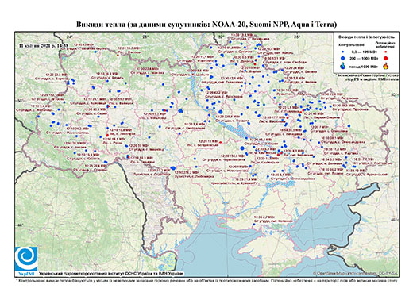Click the legend heading 'Викиди тепла і їх потужність'
413x292 pixels.
click(x=366, y=36)
